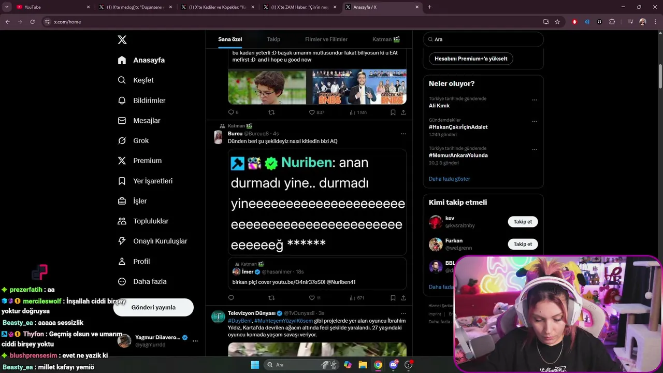Open Discord from the taskbar

[x=393, y=365]
